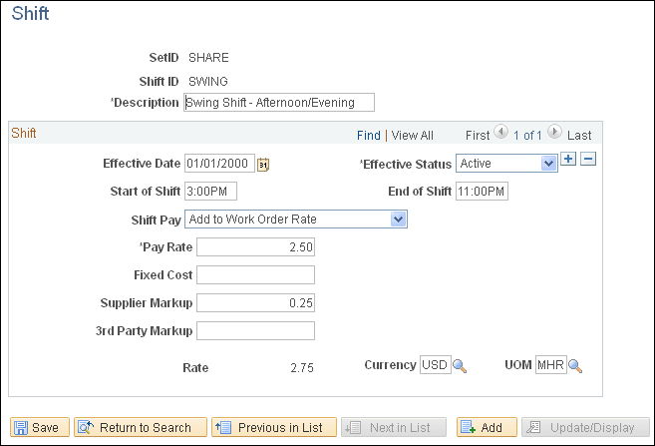
Task: Focus the Start of Shift field
Action: tap(210, 191)
